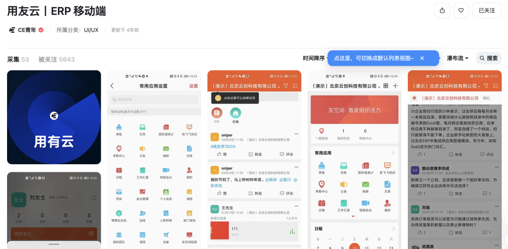Open the 时间降序 sort dropdown
The width and height of the screenshot is (508, 249).
[x=315, y=58]
